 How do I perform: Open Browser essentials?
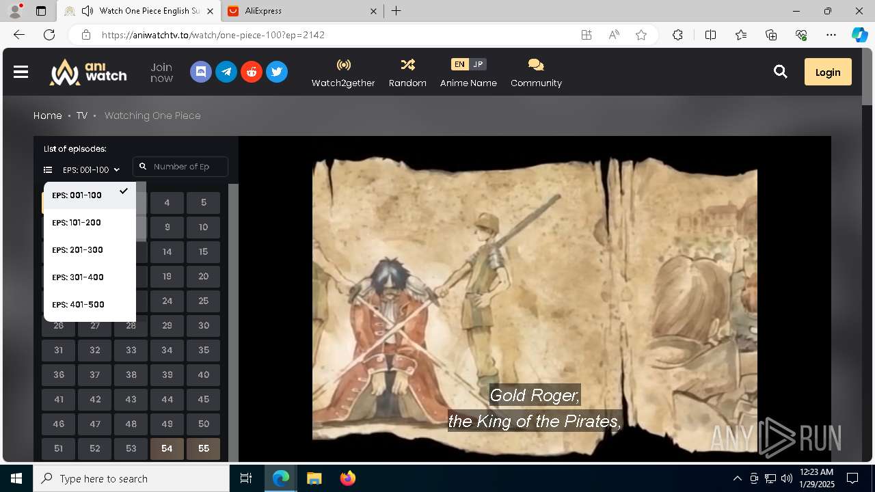[x=801, y=35]
